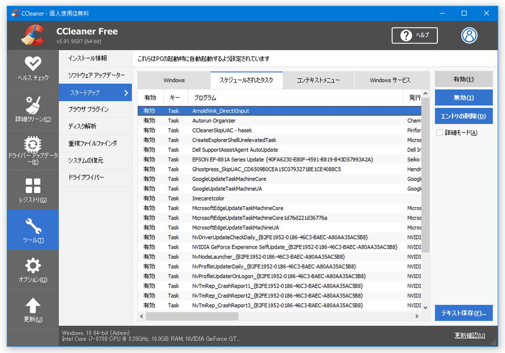Open Custom Clean (詳細クリーン) section
The width and height of the screenshot is (505, 353).
33,109
